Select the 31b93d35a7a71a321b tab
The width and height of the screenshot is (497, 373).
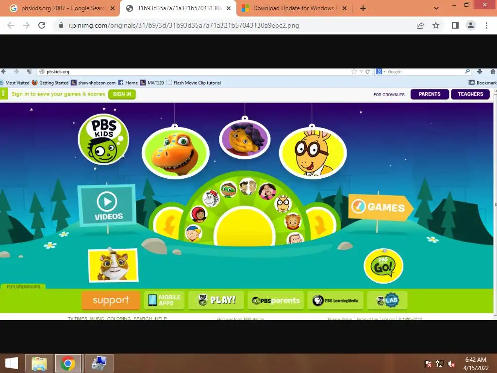click(178, 8)
